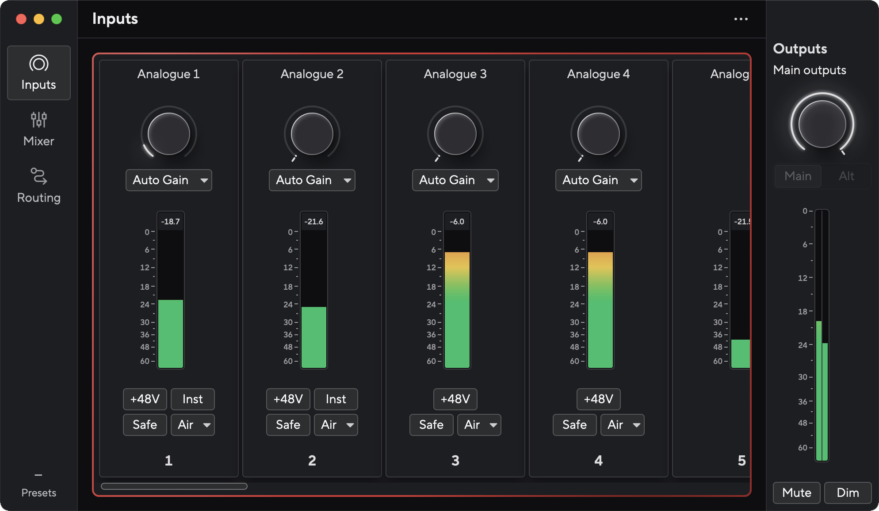Expand Auto Gain dropdown arrow for Analogue 1
The height and width of the screenshot is (511, 879).
[x=204, y=180]
